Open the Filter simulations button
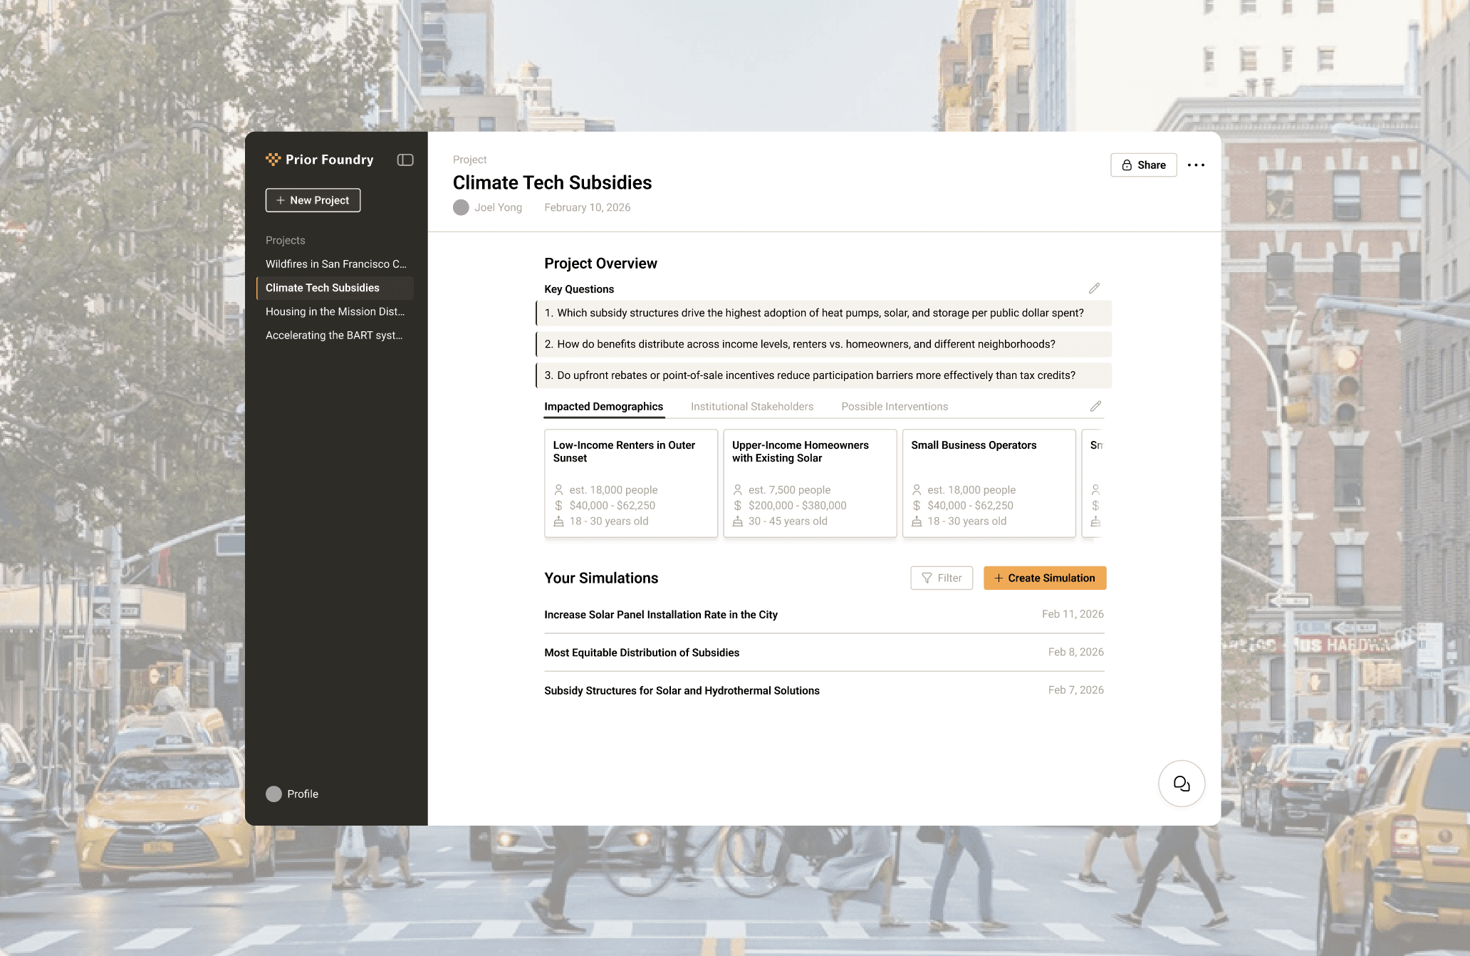Image resolution: width=1470 pixels, height=956 pixels. 941,578
